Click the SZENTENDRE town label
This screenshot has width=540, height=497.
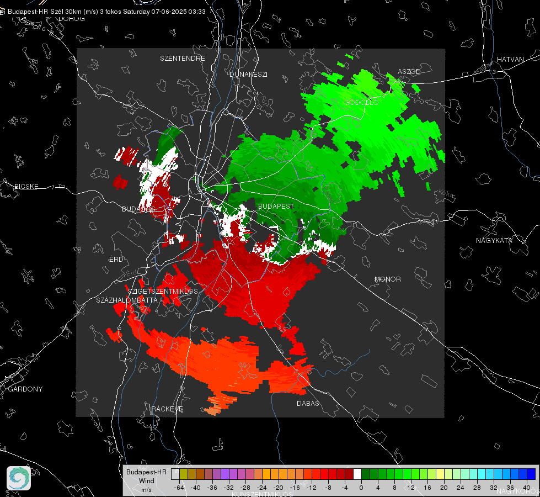(x=183, y=59)
